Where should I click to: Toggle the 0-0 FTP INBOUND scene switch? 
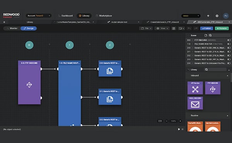click(229, 40)
